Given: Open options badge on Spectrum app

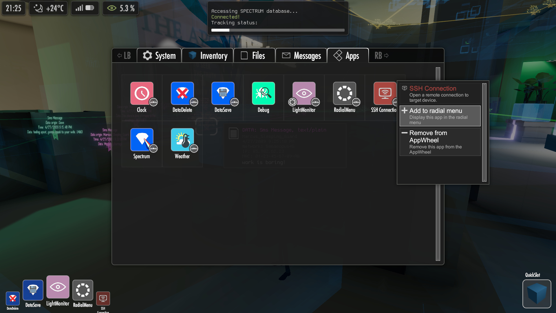Looking at the screenshot, I should pyautogui.click(x=153, y=148).
